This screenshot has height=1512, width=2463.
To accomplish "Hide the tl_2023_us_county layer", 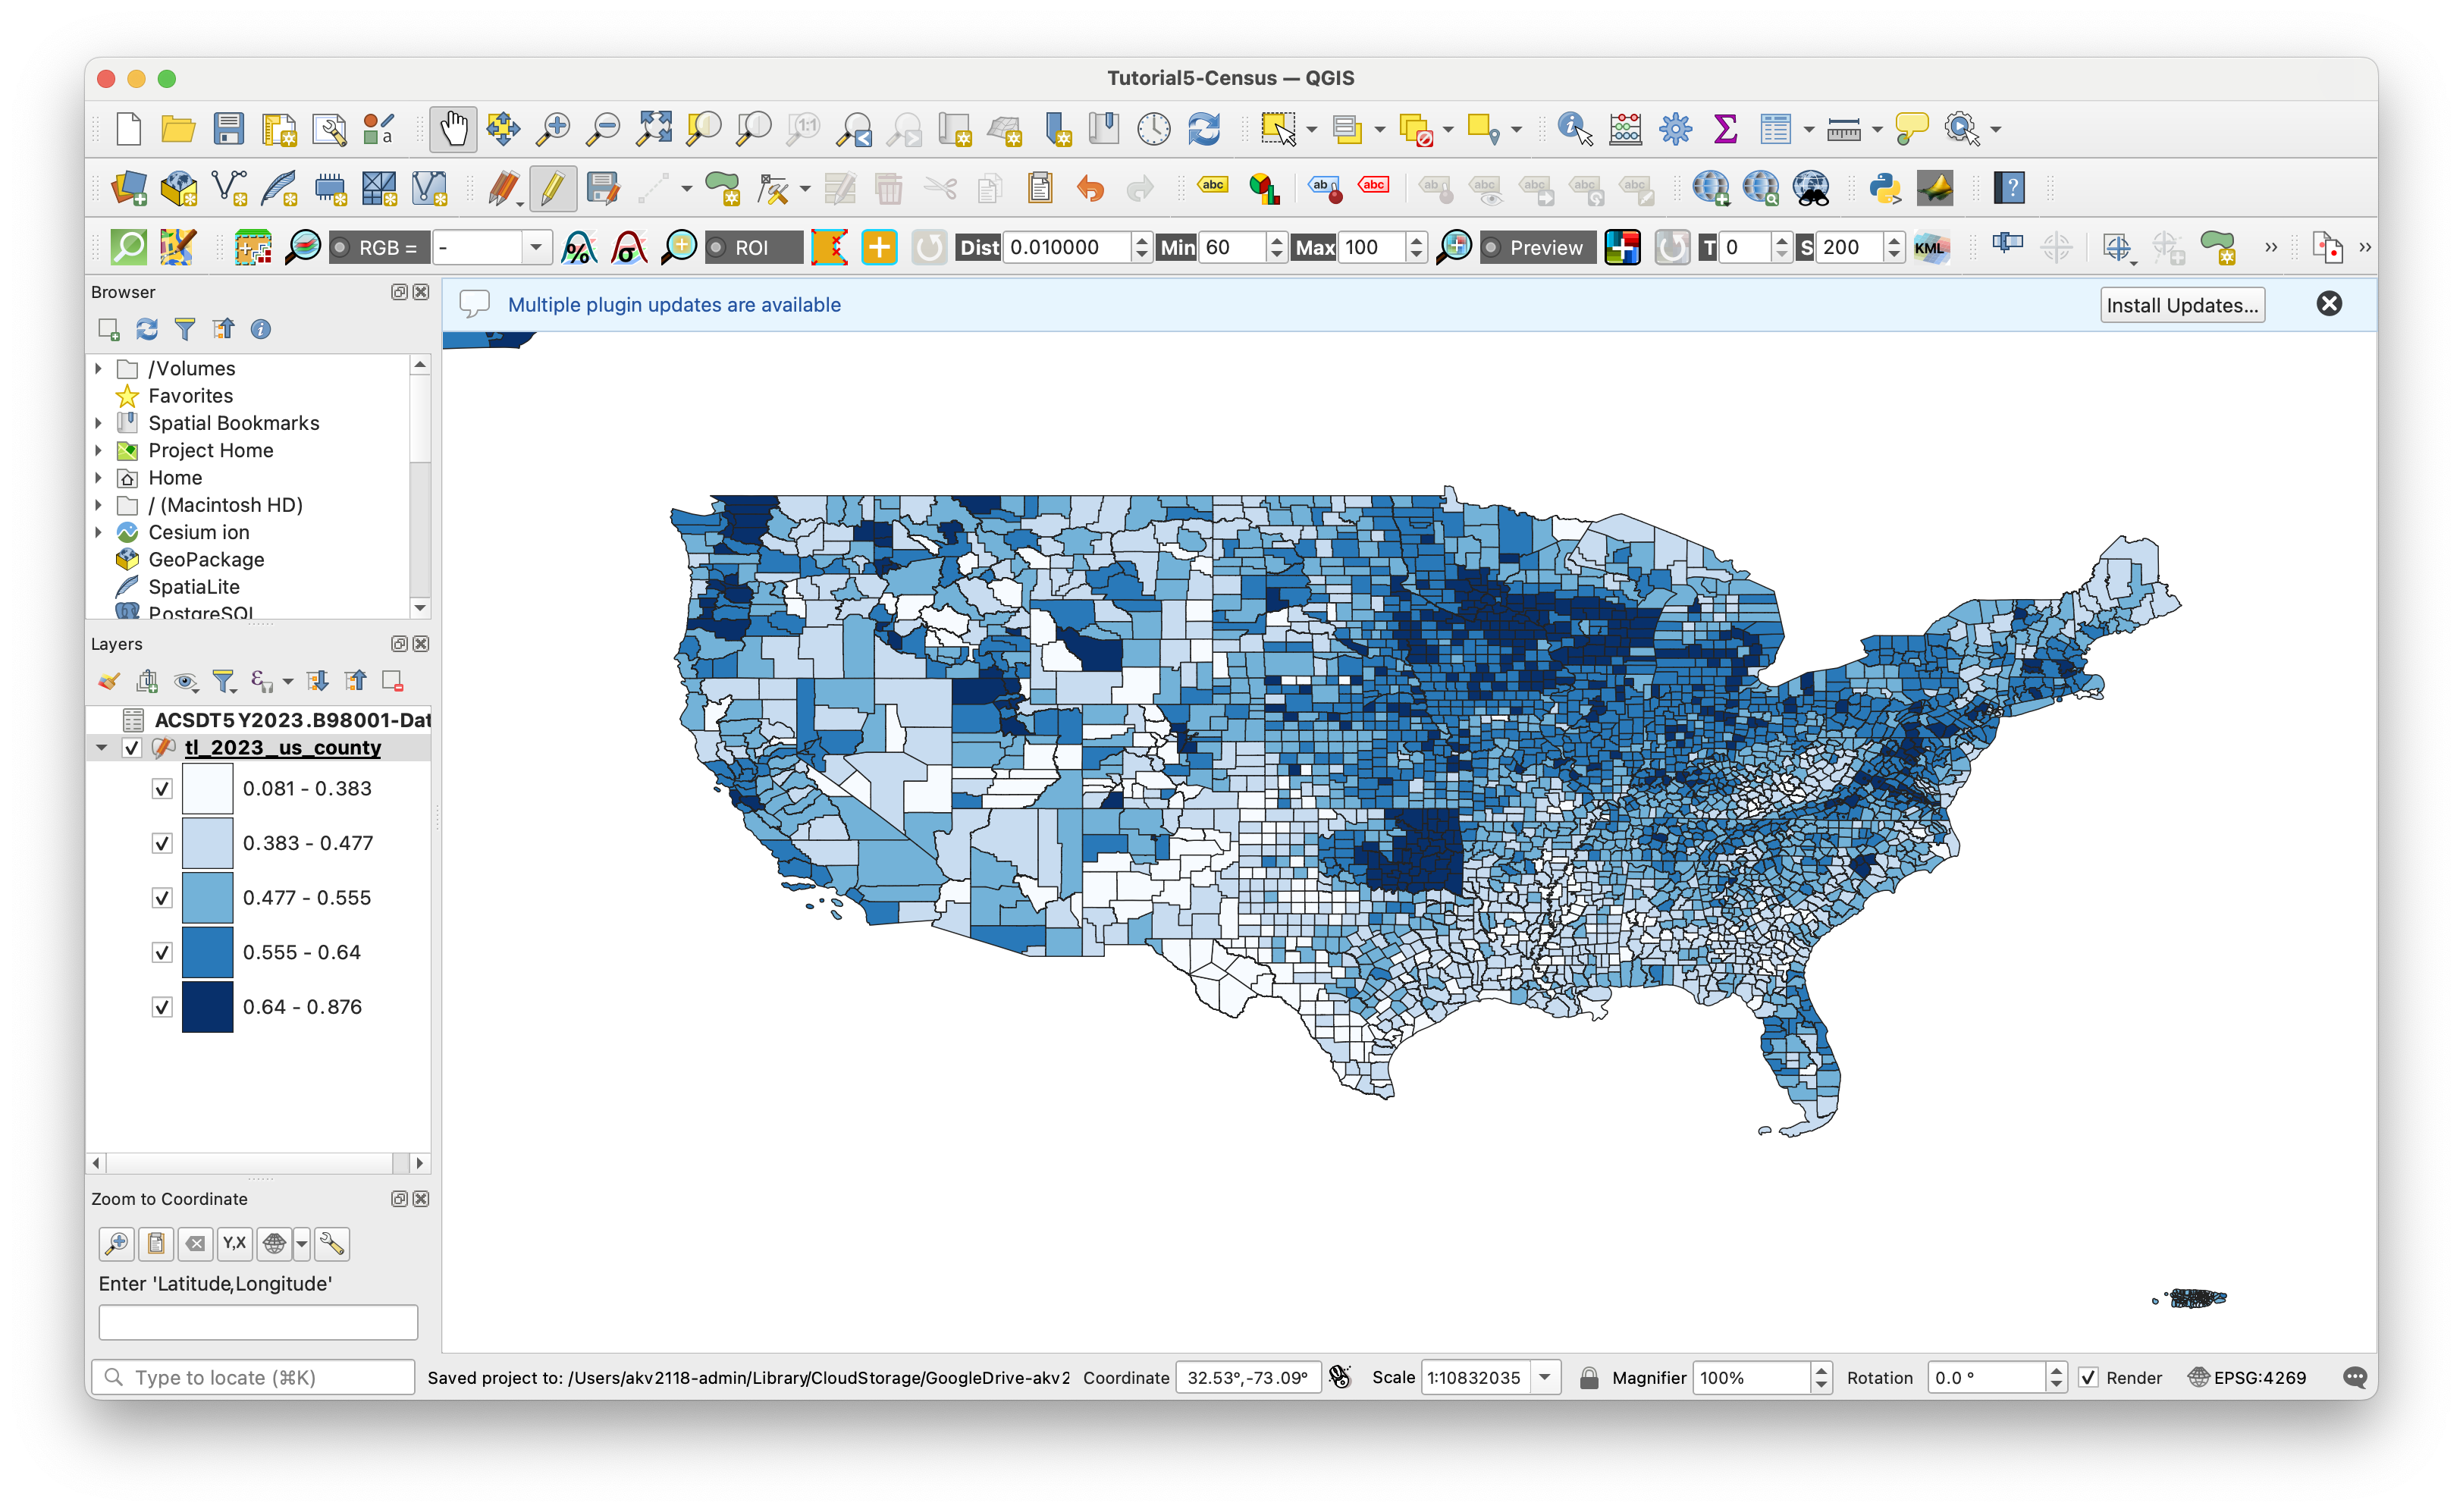I will point(133,747).
